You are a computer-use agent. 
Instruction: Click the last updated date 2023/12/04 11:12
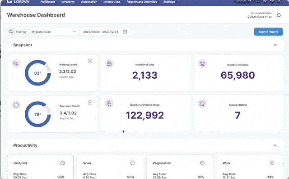pyautogui.click(x=260, y=17)
